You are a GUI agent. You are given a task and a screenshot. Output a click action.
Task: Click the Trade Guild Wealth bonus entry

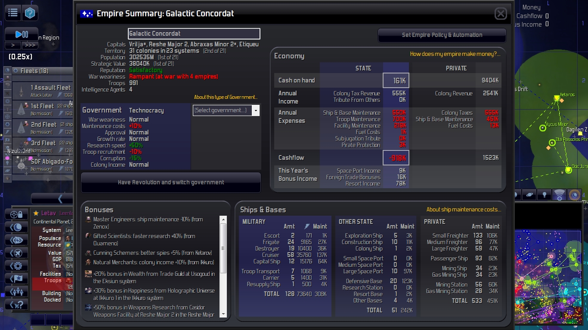click(150, 278)
